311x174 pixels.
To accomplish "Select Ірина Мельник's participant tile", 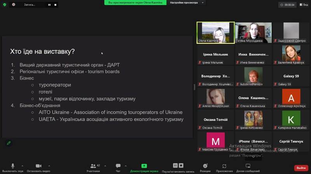I will tap(216, 55).
